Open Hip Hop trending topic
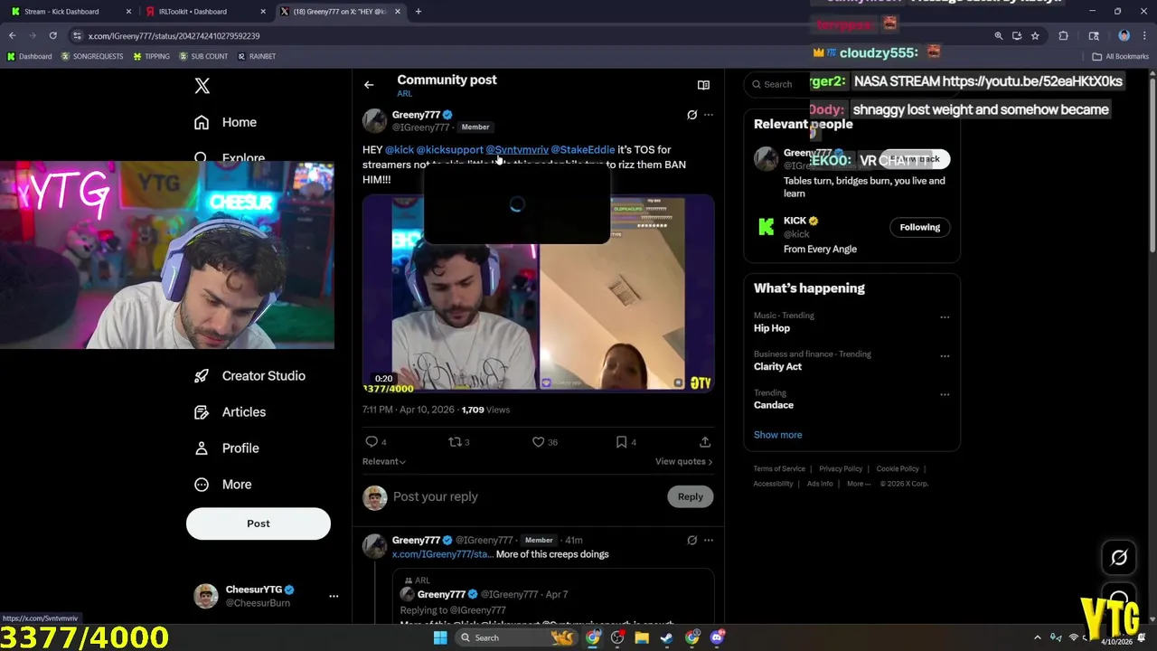Viewport: 1157px width, 651px height. (772, 329)
